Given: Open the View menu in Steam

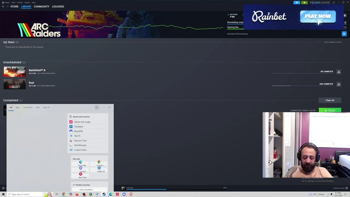Looking at the screenshot, I should coord(13,2).
